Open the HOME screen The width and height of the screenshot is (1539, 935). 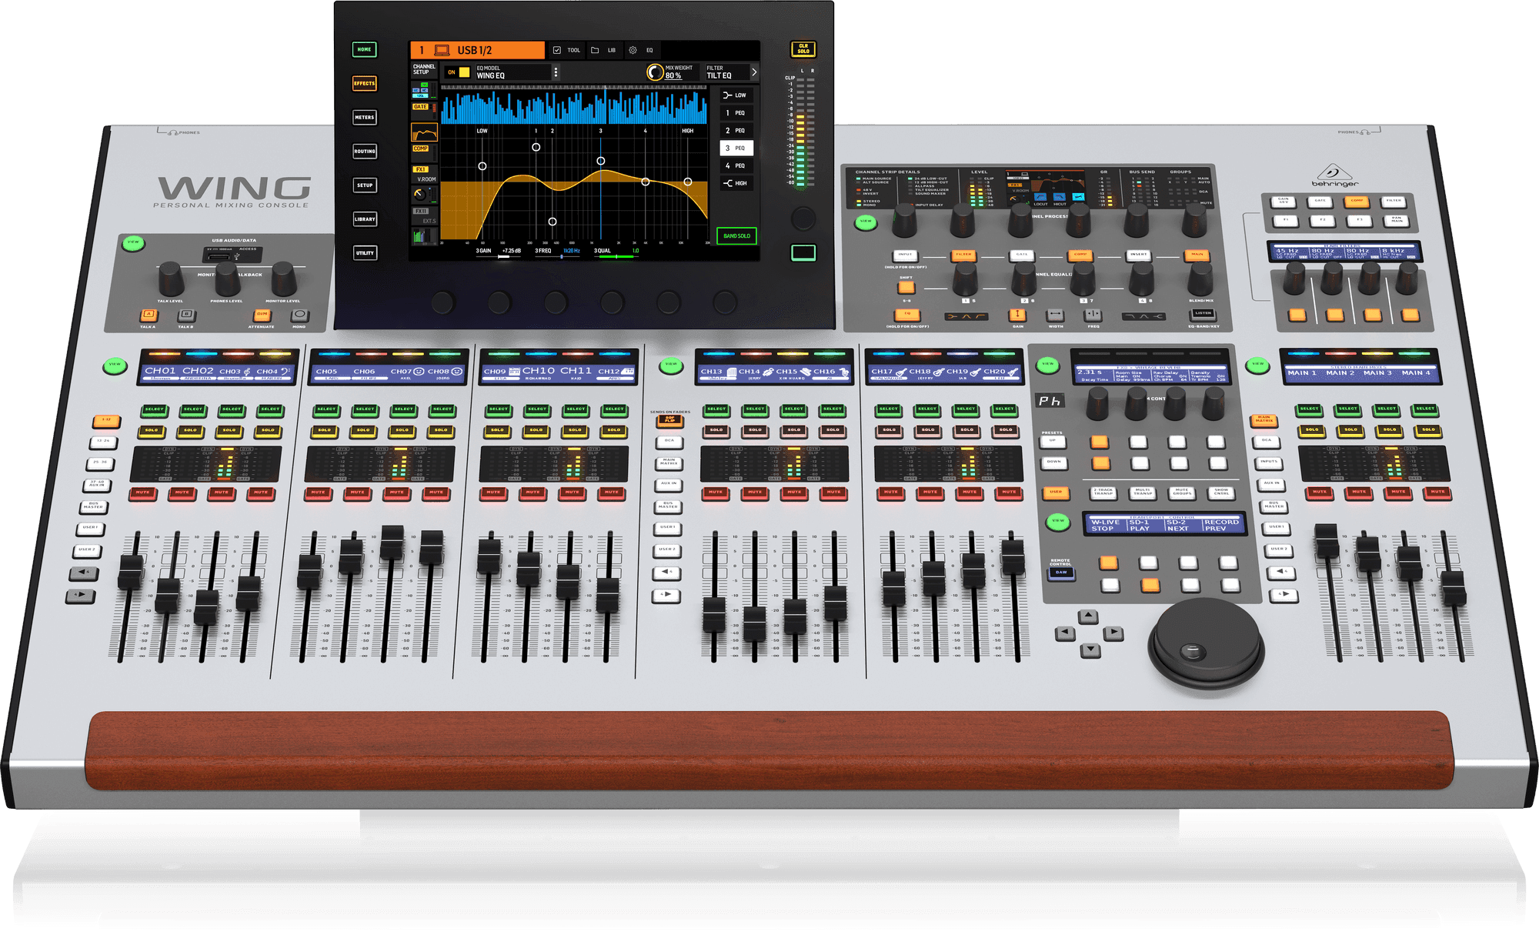[364, 49]
